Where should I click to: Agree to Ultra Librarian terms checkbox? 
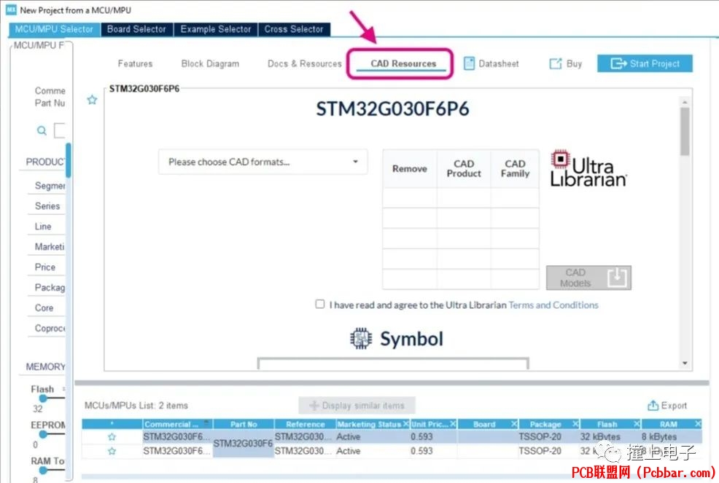tap(320, 304)
